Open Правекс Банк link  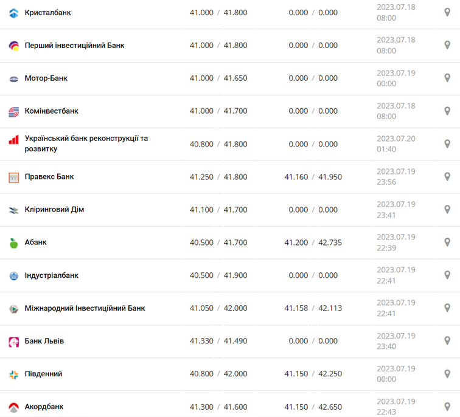tap(49, 177)
